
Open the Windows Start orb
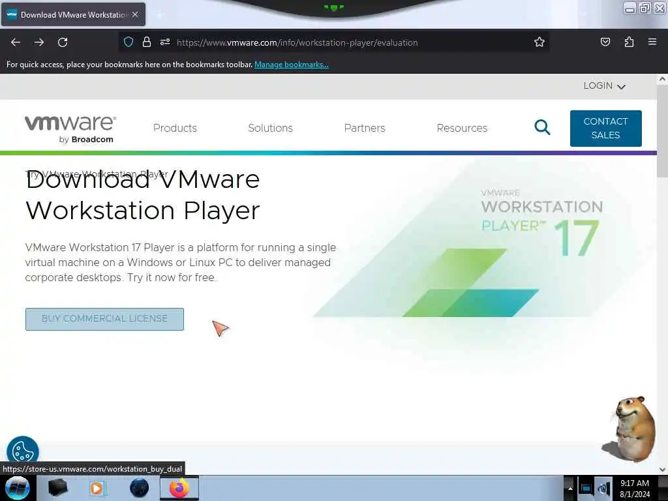pyautogui.click(x=18, y=488)
